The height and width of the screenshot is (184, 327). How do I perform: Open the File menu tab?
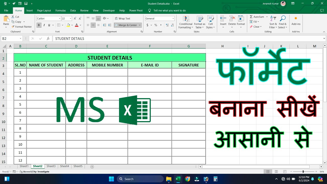(6, 10)
